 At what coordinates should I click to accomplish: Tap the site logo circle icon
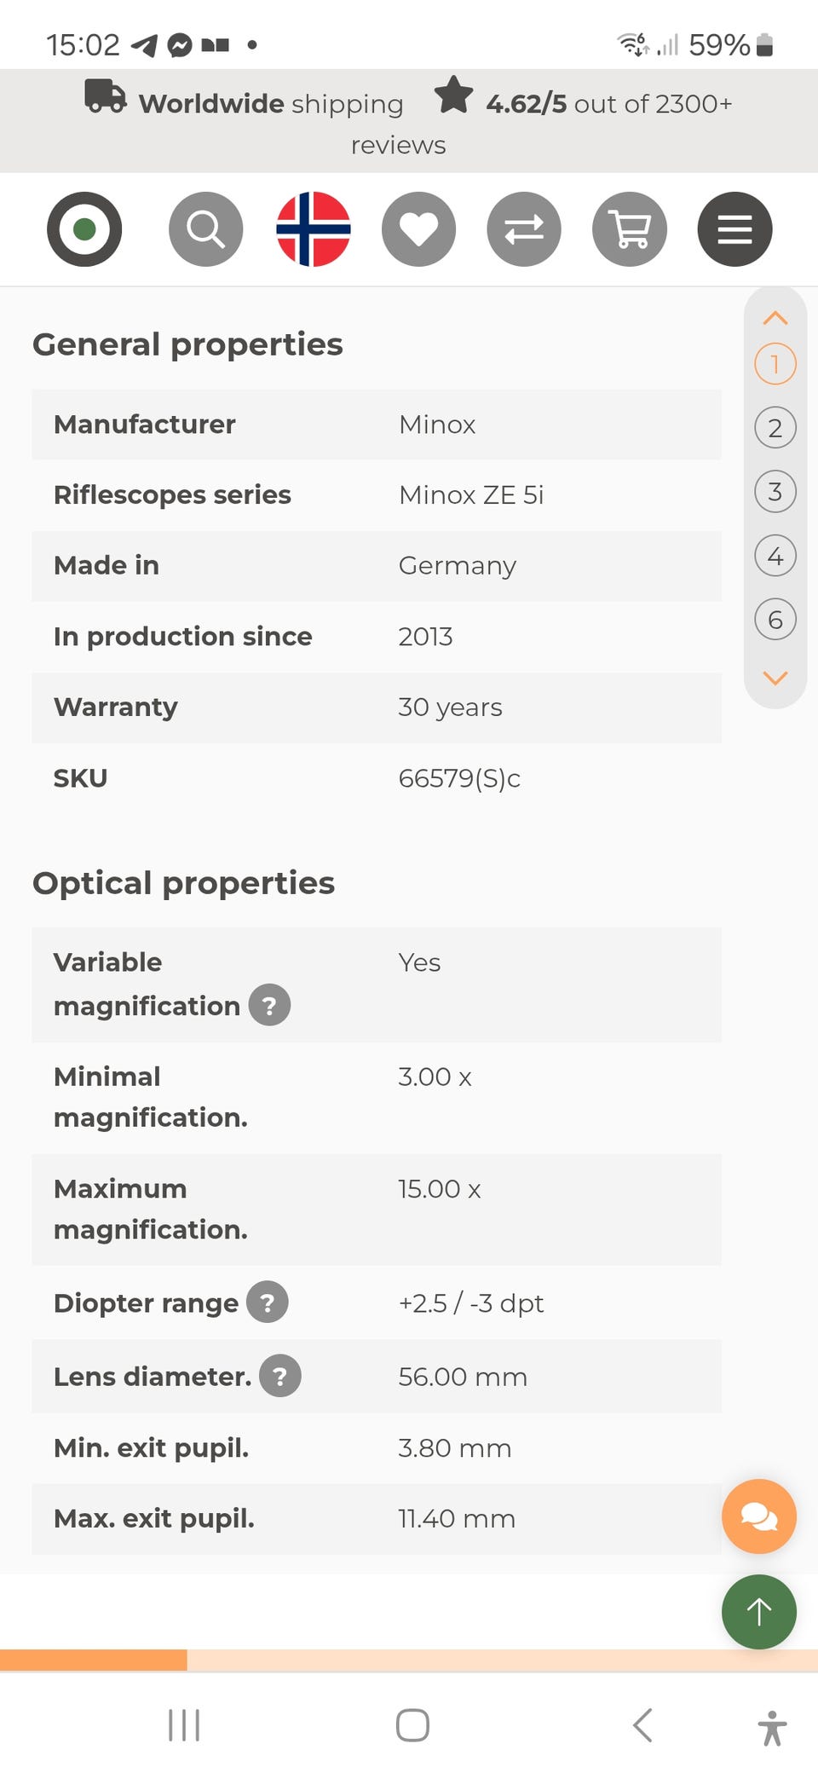[84, 229]
